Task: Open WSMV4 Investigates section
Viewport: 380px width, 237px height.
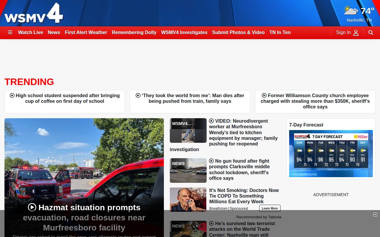Action: 184,33
